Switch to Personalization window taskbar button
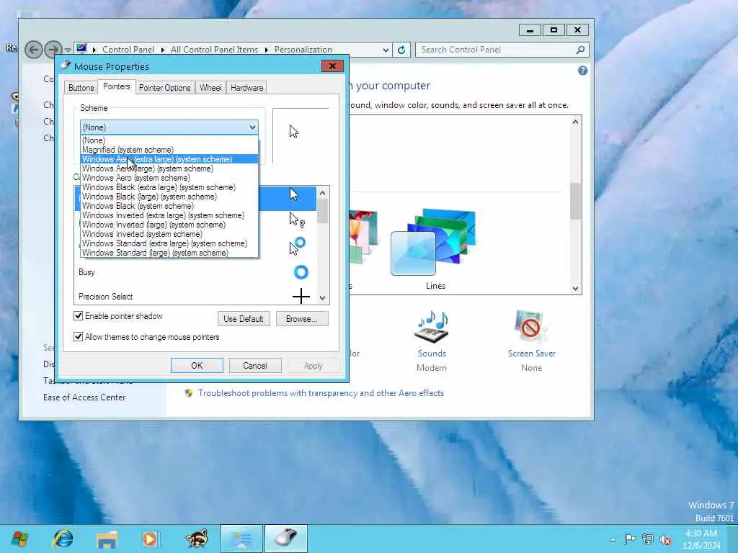The height and width of the screenshot is (553, 738). [241, 539]
